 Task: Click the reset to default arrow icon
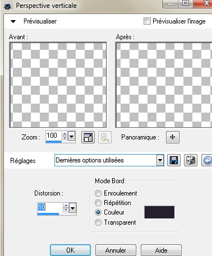click(207, 160)
